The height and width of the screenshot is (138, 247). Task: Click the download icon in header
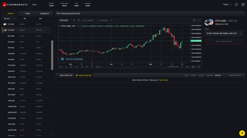pyautogui.click(x=236, y=5)
